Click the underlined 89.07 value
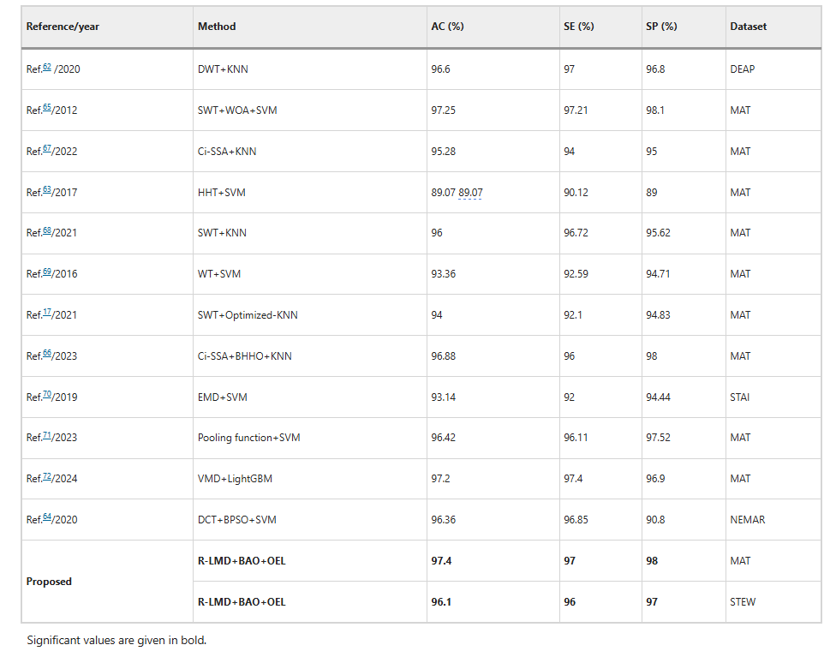Viewport: 836px width, 657px height. (x=470, y=193)
